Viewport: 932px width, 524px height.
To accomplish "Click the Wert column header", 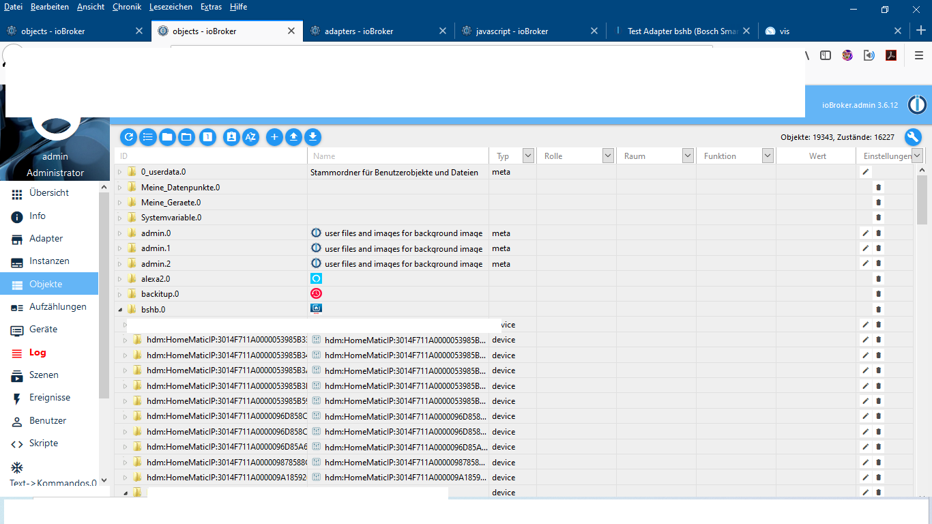I will pyautogui.click(x=817, y=156).
